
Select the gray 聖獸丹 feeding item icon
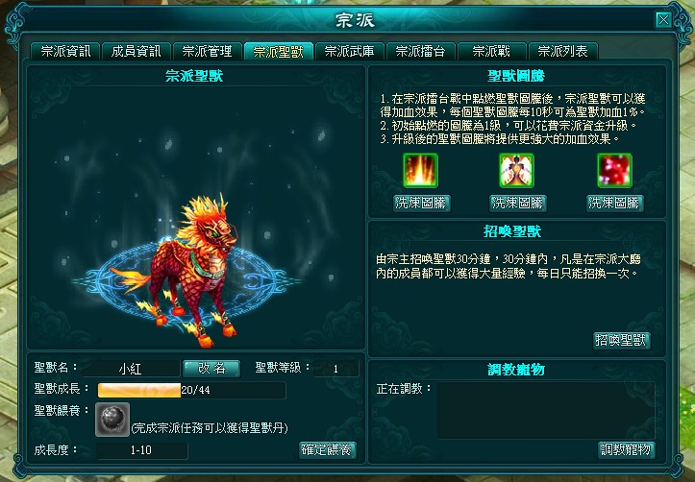pyautogui.click(x=112, y=420)
